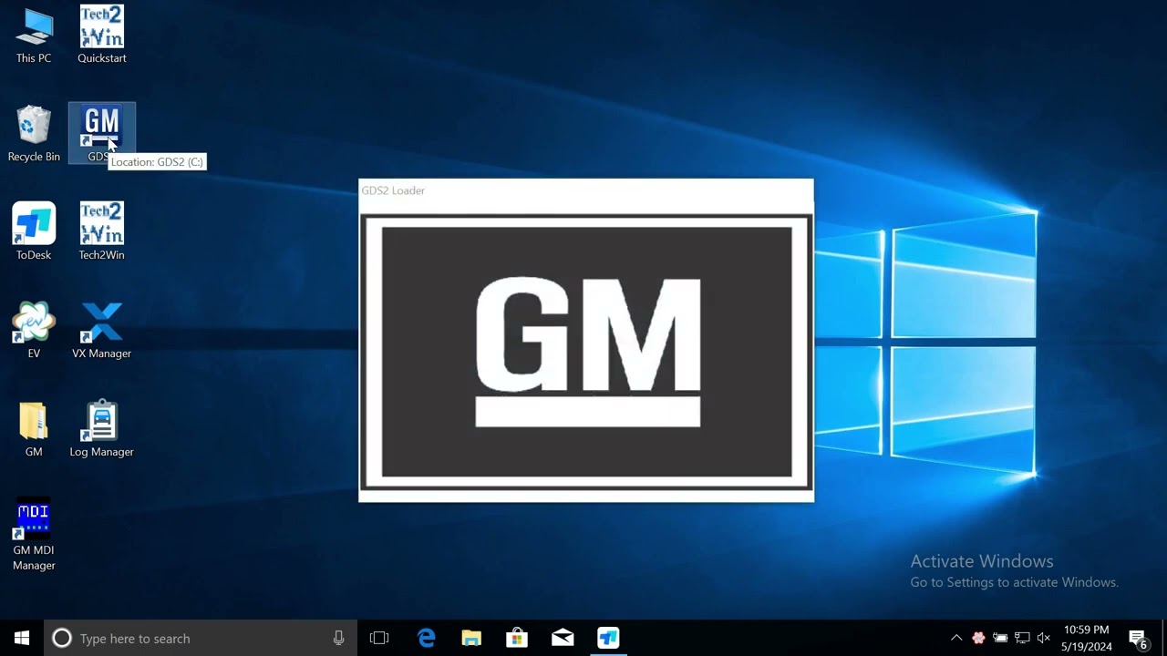Viewport: 1167px width, 656px height.
Task: Select the GDS2 GM desktop shortcut
Action: coord(101,133)
